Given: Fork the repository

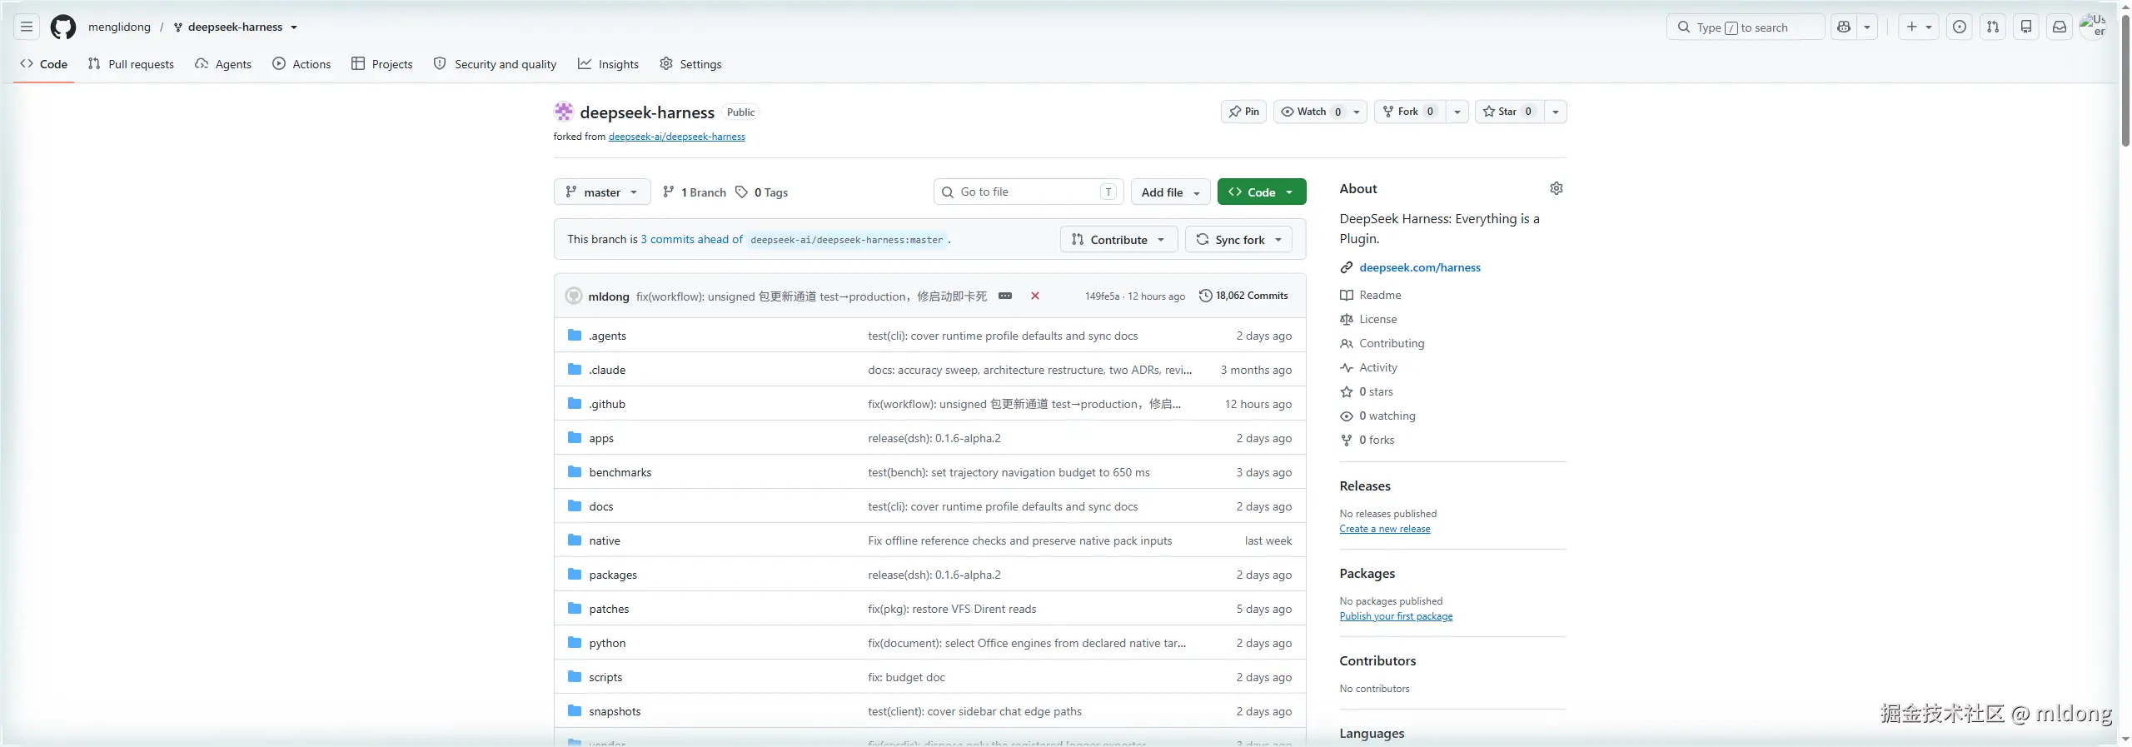Looking at the screenshot, I should coord(1410,112).
